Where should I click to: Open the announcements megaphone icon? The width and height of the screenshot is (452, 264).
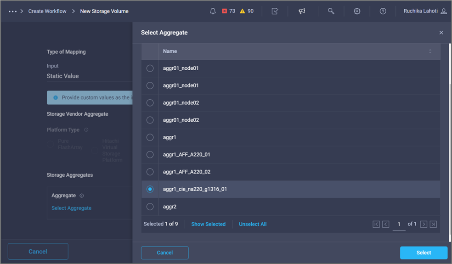pyautogui.click(x=302, y=11)
